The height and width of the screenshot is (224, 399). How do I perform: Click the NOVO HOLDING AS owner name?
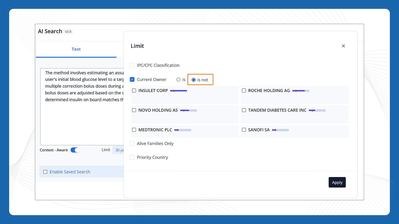point(158,110)
